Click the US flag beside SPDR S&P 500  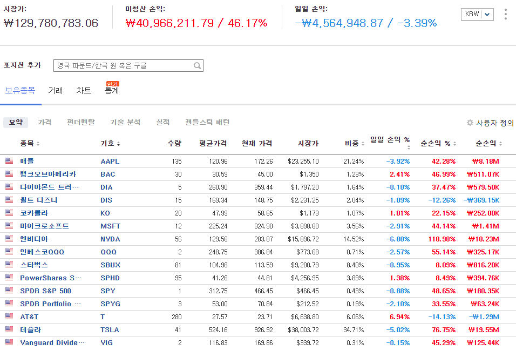coord(9,291)
